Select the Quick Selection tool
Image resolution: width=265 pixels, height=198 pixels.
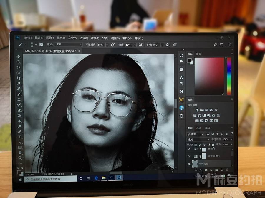click(19, 73)
